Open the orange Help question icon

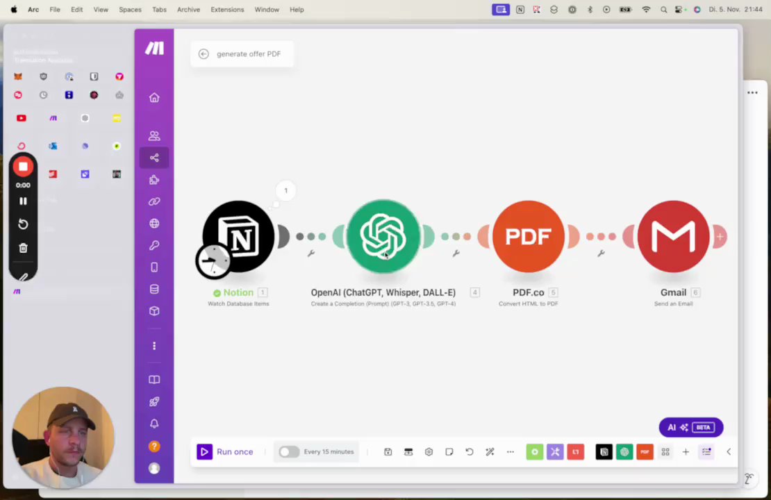(x=154, y=447)
